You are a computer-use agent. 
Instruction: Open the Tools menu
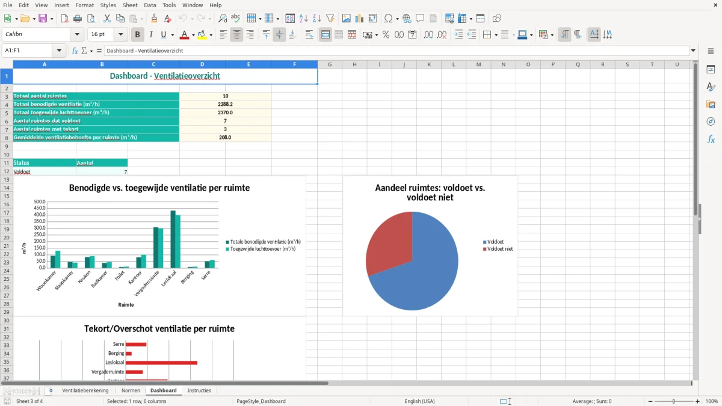(x=169, y=5)
